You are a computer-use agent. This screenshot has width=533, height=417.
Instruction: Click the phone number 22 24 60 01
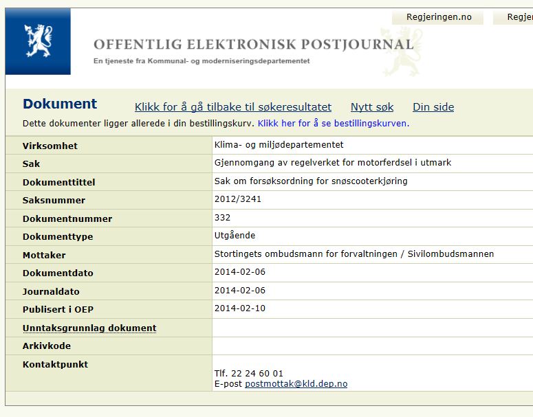click(x=249, y=374)
